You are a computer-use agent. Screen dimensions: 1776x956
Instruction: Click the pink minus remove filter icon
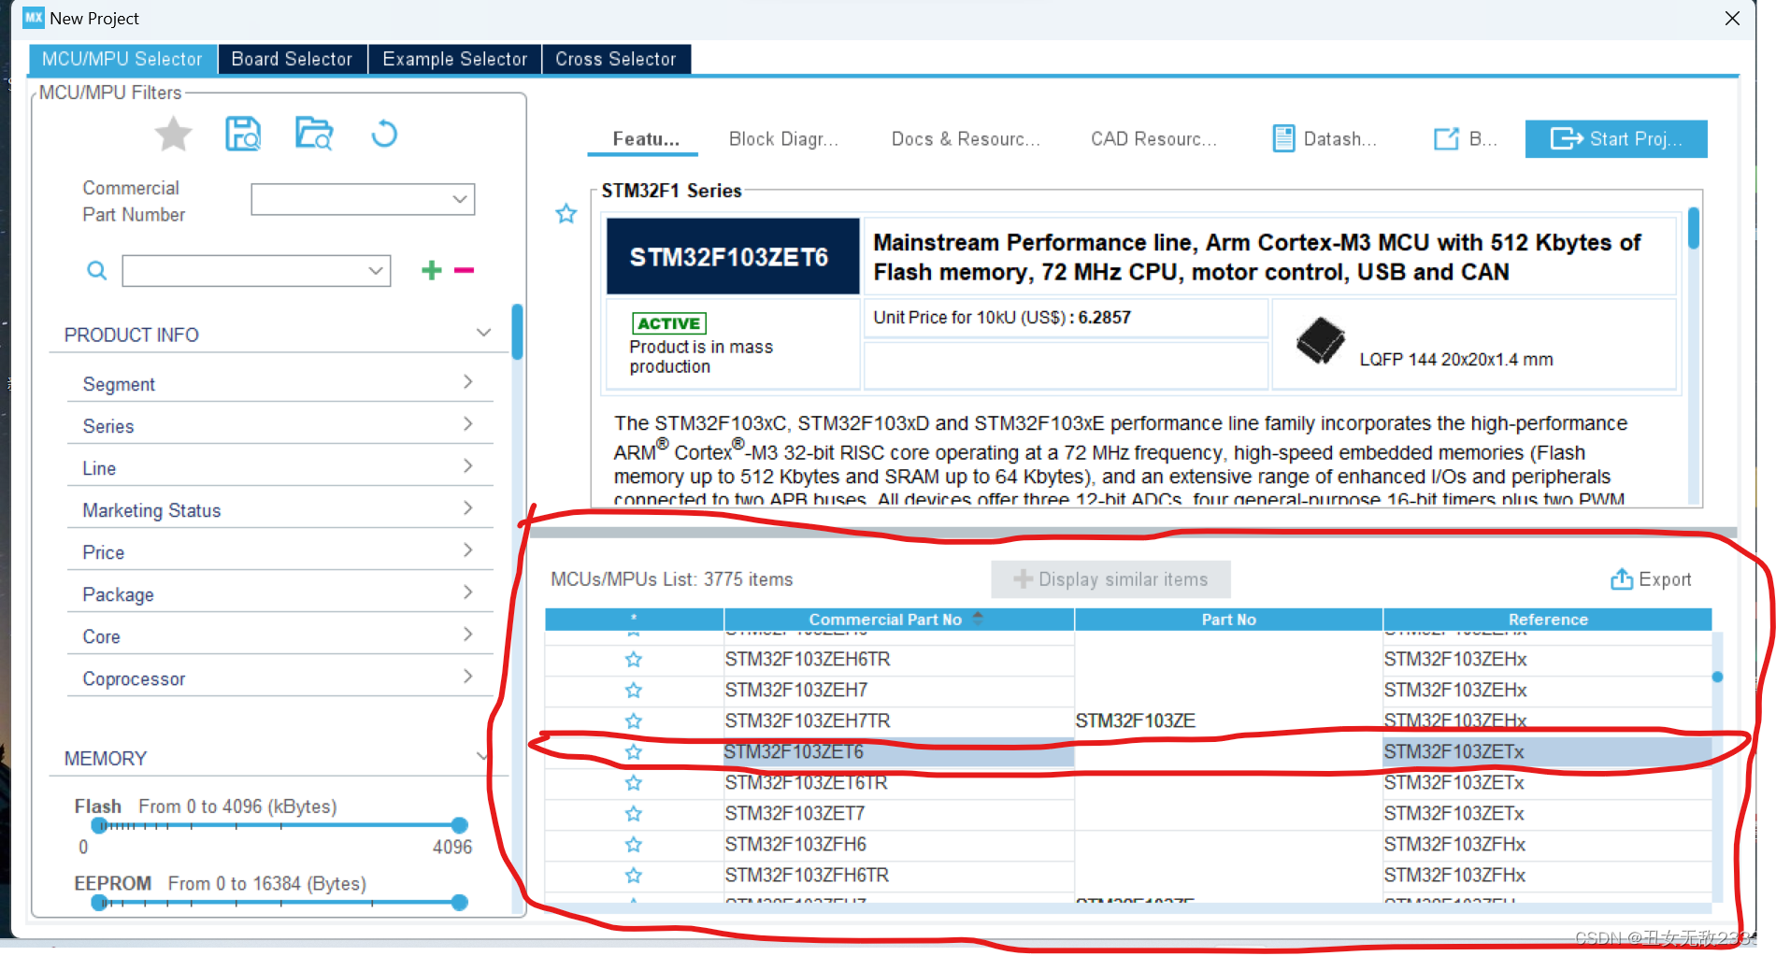point(464,270)
